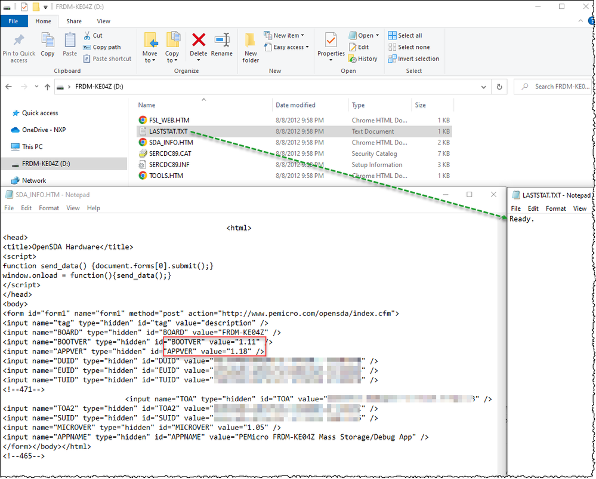
Task: Click Select all in ribbon
Action: [x=405, y=35]
